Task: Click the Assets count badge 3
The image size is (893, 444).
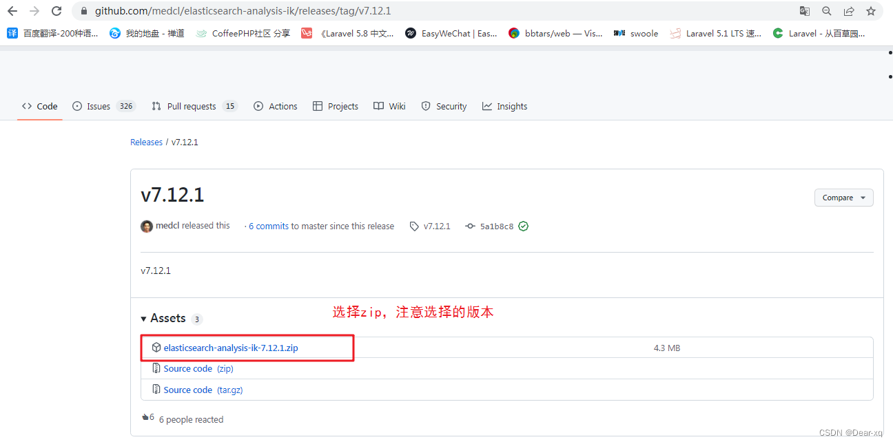Action: tap(197, 319)
